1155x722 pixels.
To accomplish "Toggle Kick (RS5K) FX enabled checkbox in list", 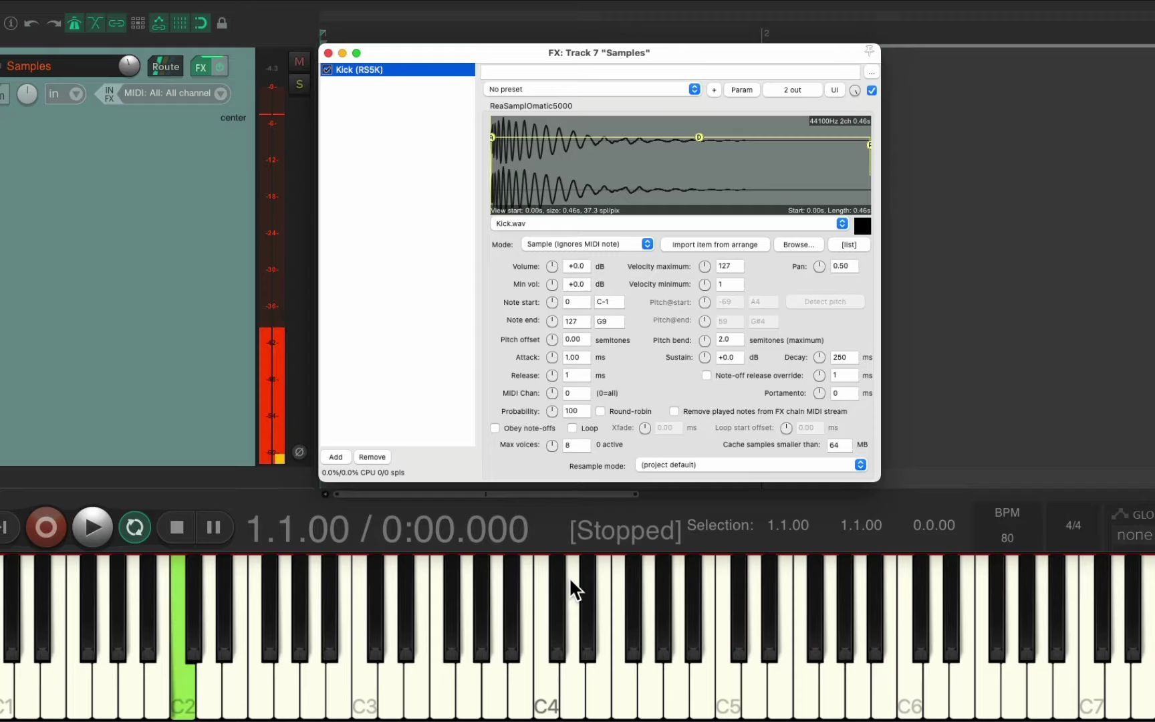I will 328,70.
